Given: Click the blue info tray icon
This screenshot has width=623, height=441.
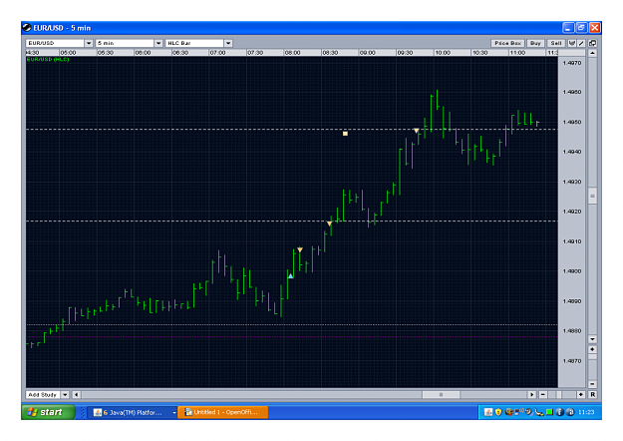Looking at the screenshot, I should click(x=559, y=412).
